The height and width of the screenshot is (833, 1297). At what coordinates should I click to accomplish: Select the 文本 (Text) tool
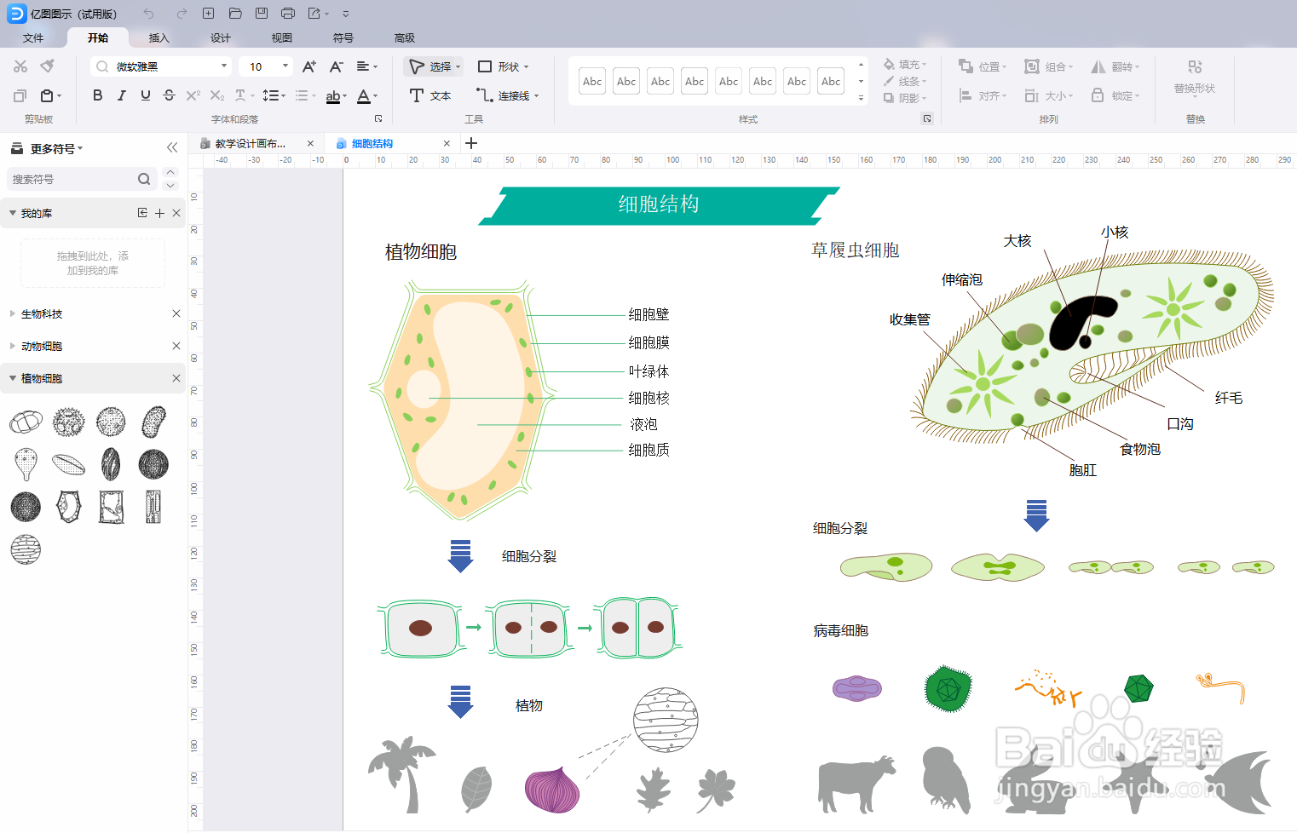pos(431,95)
